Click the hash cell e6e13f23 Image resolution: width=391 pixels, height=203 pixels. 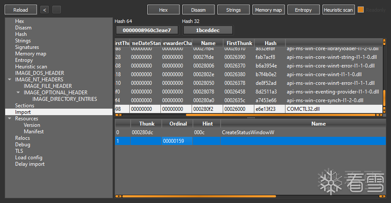click(270, 109)
